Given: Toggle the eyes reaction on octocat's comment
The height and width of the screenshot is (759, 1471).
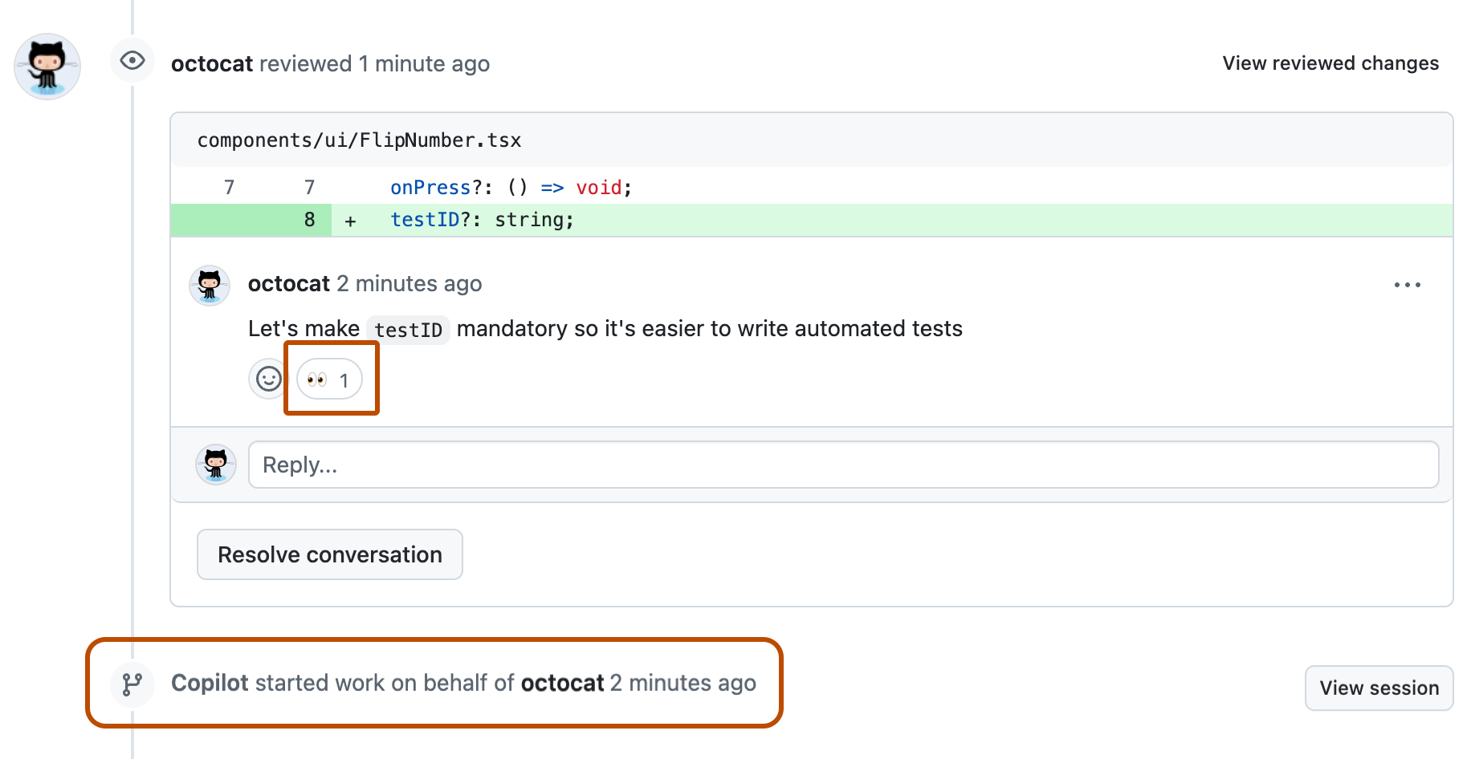Looking at the screenshot, I should [329, 378].
